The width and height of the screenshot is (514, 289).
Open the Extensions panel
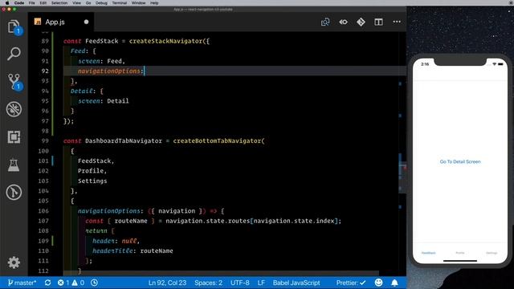[14, 137]
